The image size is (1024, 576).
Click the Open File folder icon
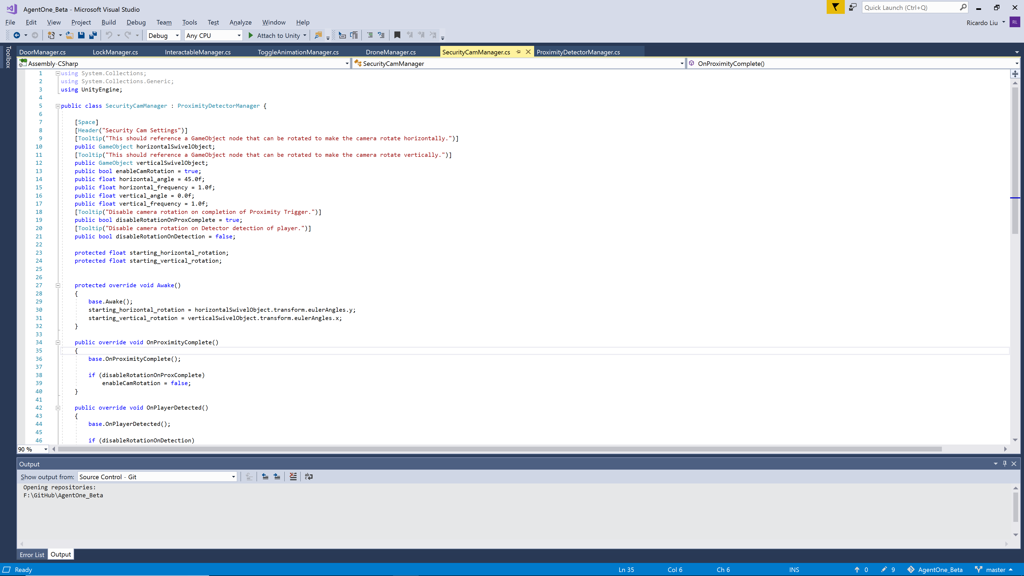[x=69, y=35]
